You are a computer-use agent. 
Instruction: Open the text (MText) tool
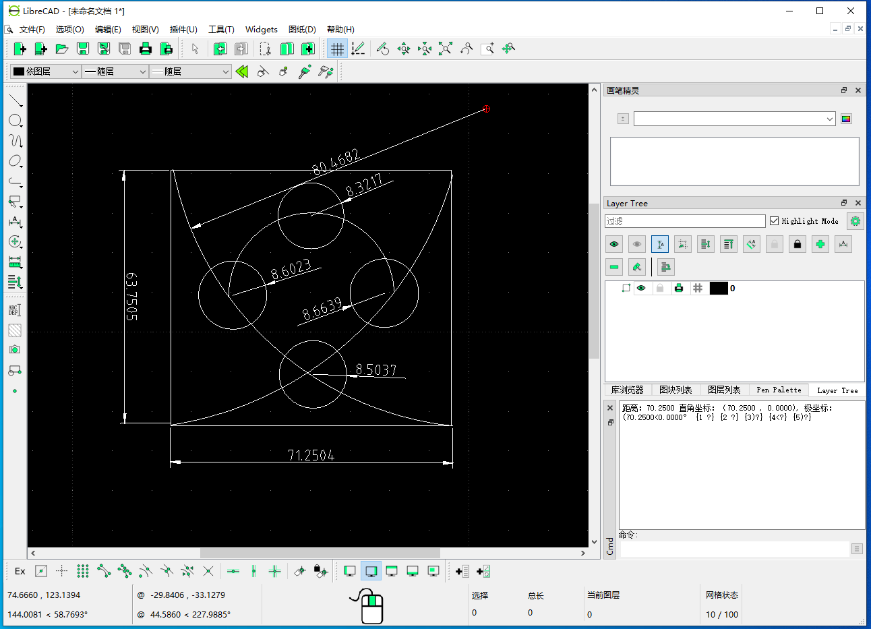pos(16,309)
